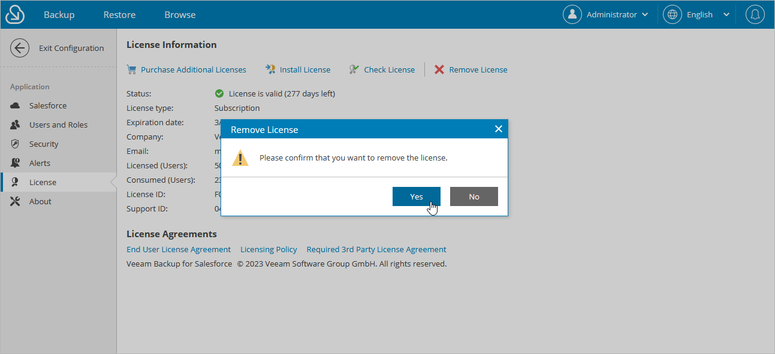The image size is (775, 354).
Task: Click the Remove License link
Action: click(478, 69)
